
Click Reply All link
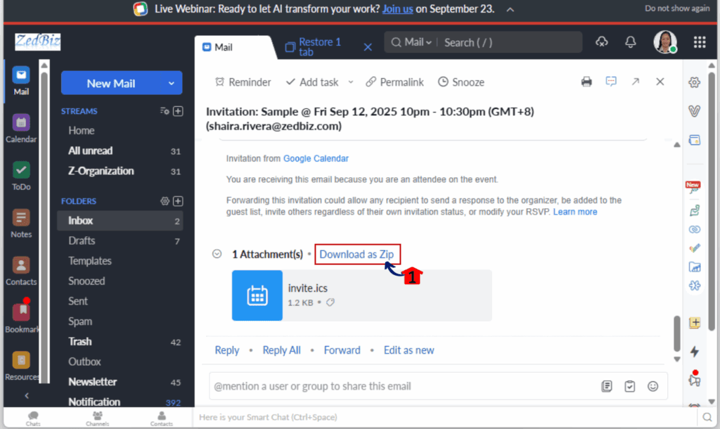pyautogui.click(x=281, y=350)
